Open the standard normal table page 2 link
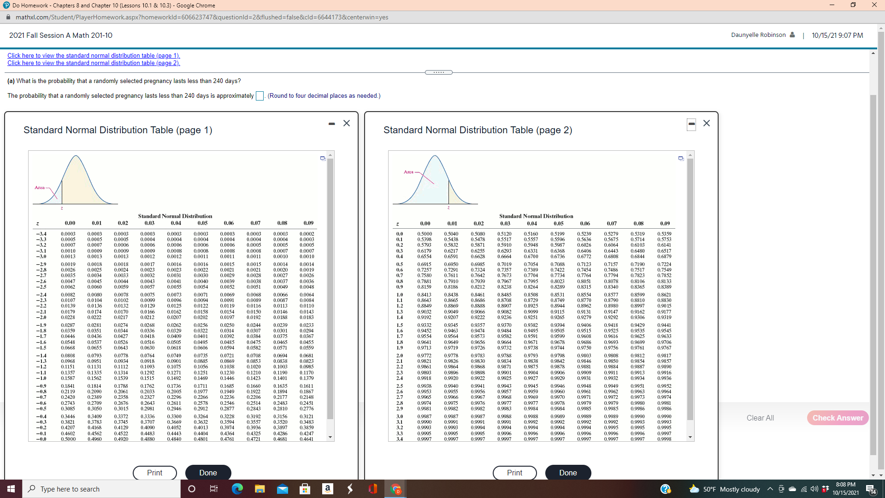 tap(94, 63)
